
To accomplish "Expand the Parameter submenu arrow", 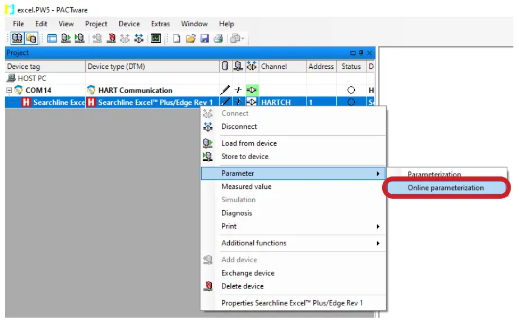I will click(378, 174).
